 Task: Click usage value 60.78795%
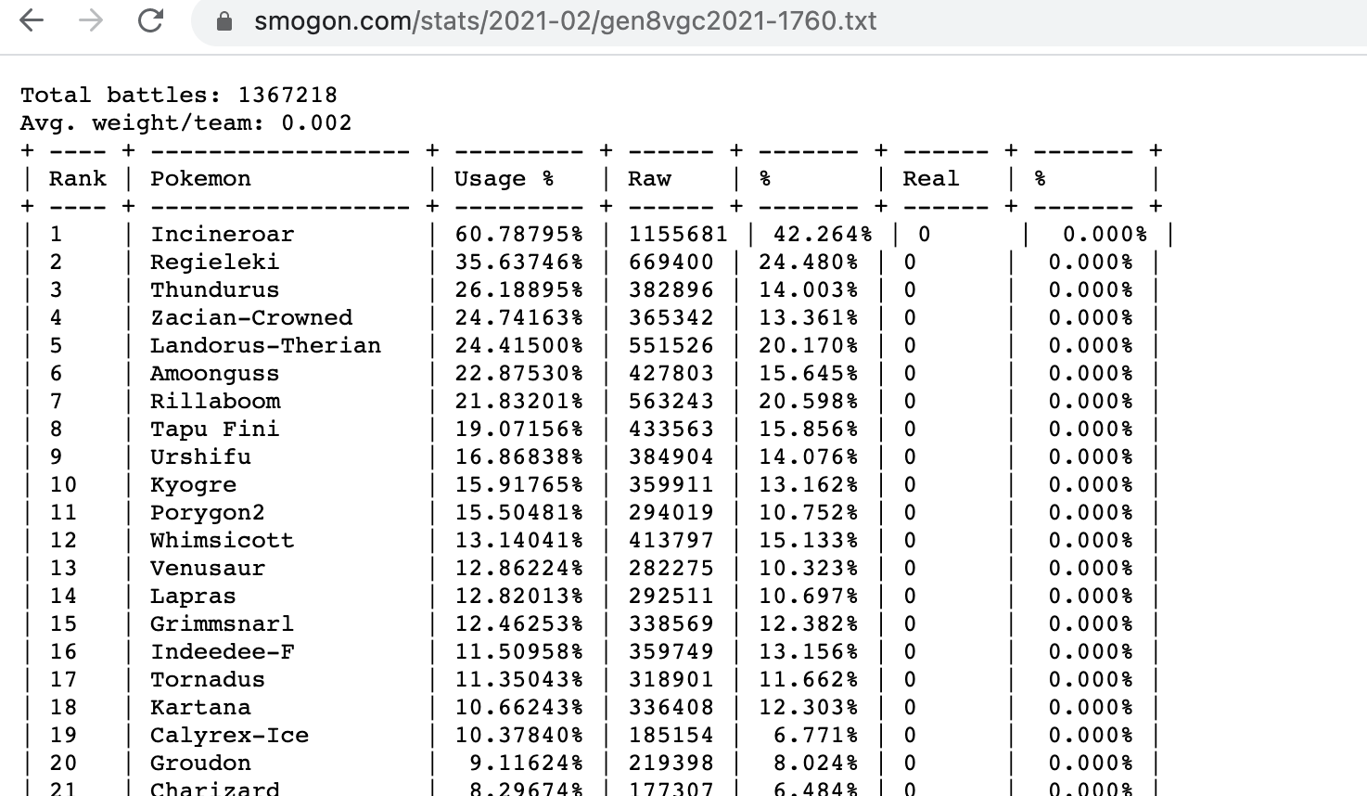tap(518, 234)
